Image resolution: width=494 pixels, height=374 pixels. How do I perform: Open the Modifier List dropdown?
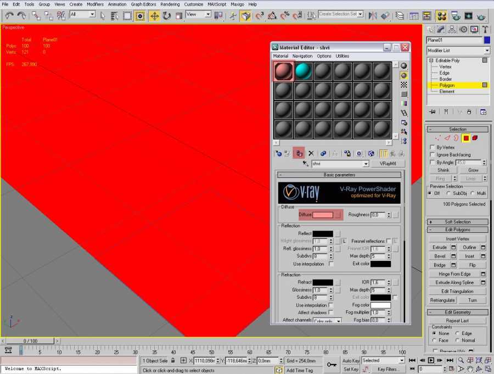click(458, 51)
